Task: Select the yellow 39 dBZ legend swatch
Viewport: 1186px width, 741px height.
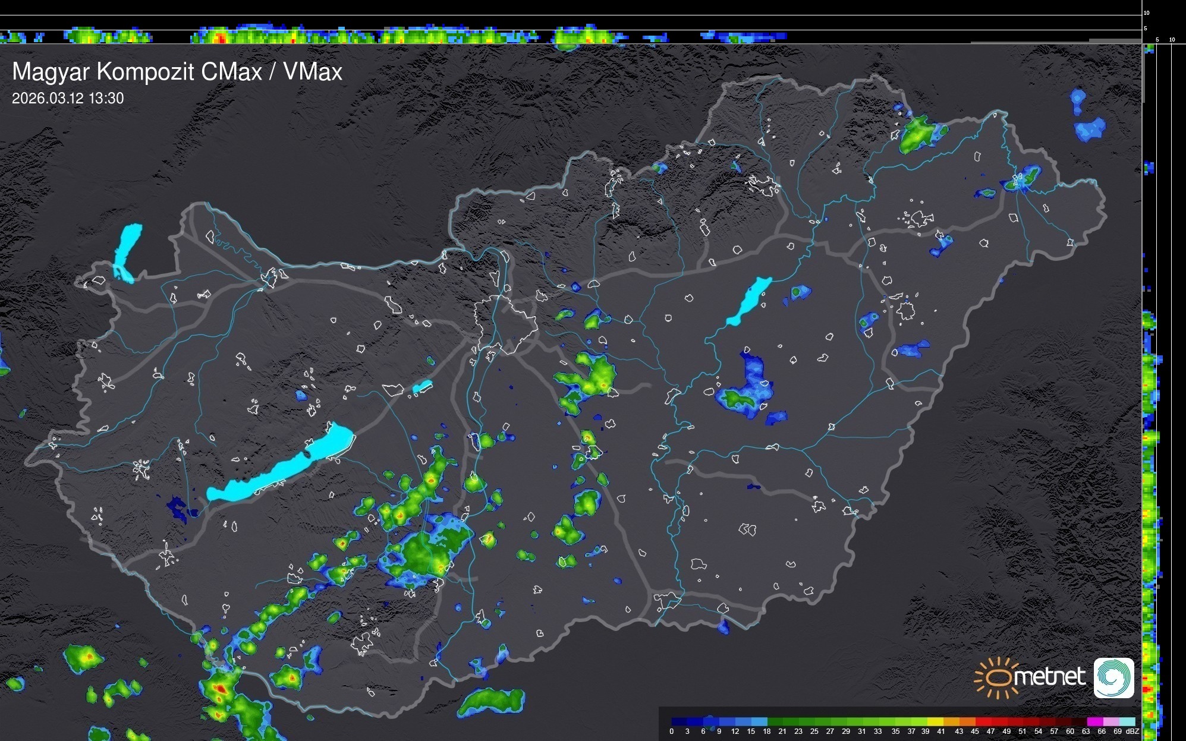Action: [935, 721]
